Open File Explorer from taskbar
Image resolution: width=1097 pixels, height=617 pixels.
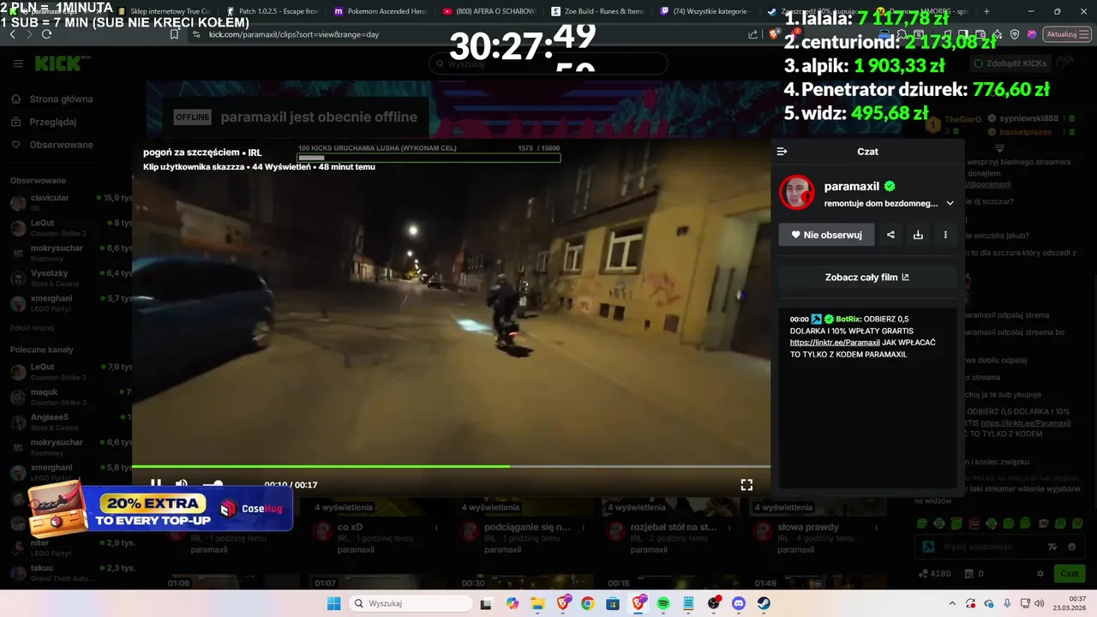point(537,603)
